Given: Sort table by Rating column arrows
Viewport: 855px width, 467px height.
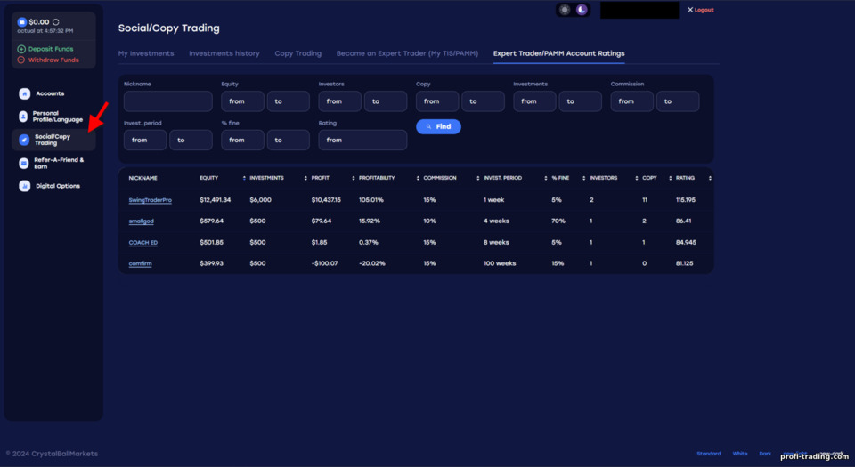Looking at the screenshot, I should (710, 178).
